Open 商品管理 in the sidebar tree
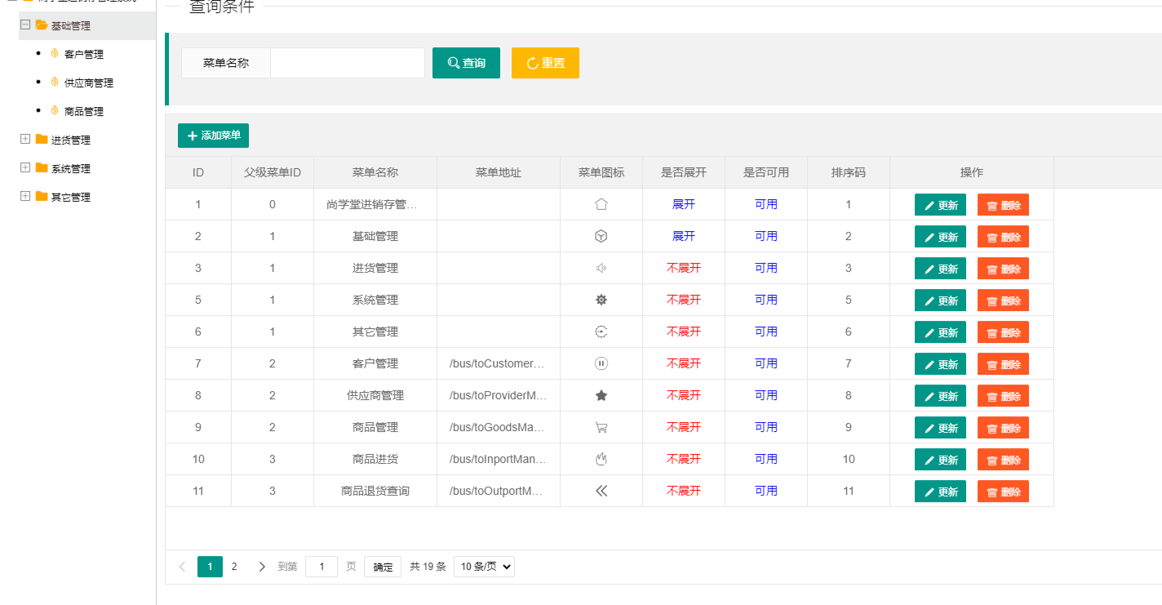This screenshot has height=605, width=1162. (84, 111)
